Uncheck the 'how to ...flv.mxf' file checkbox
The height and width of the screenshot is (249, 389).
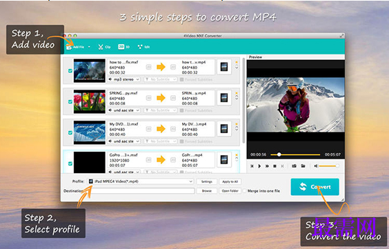coord(70,71)
